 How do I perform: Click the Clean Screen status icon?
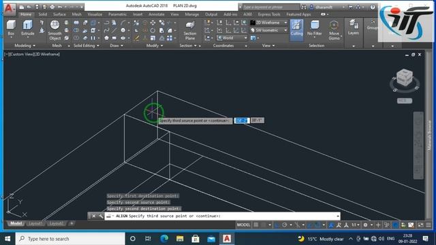(420, 225)
